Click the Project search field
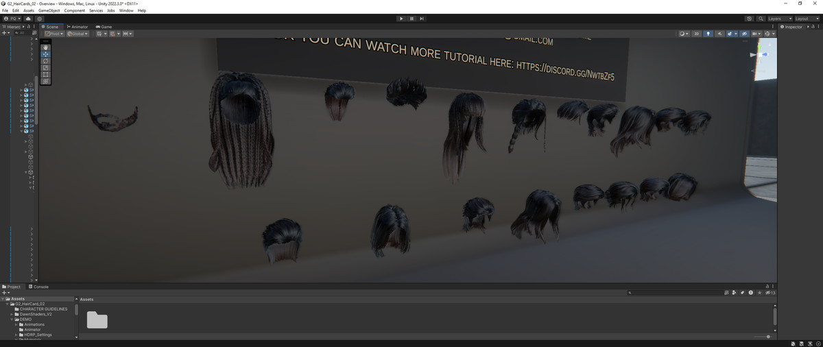This screenshot has height=347, width=823. [x=675, y=293]
